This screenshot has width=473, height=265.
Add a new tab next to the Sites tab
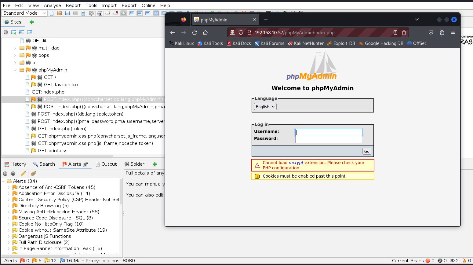pyautogui.click(x=32, y=22)
